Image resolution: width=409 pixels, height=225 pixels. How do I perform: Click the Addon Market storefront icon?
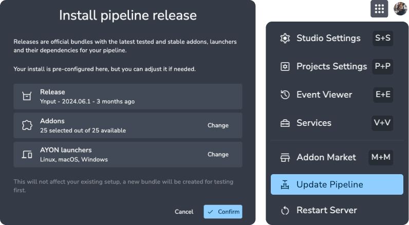pyautogui.click(x=285, y=157)
